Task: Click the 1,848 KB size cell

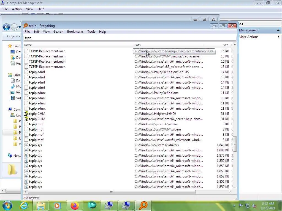Action: click(x=223, y=145)
